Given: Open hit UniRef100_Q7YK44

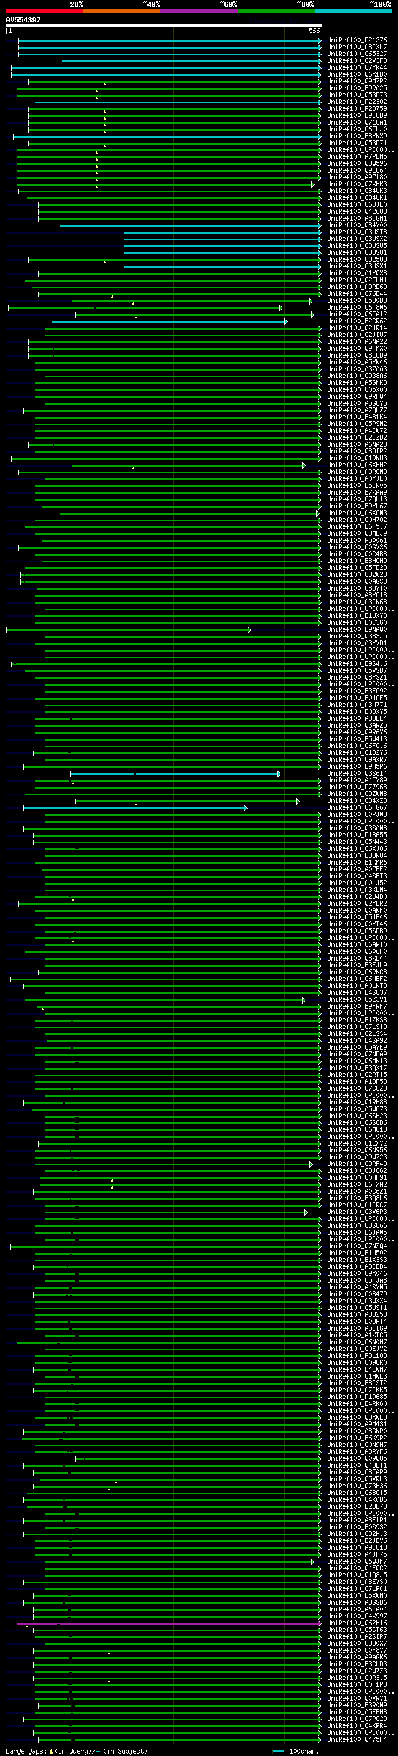Looking at the screenshot, I should (x=357, y=67).
